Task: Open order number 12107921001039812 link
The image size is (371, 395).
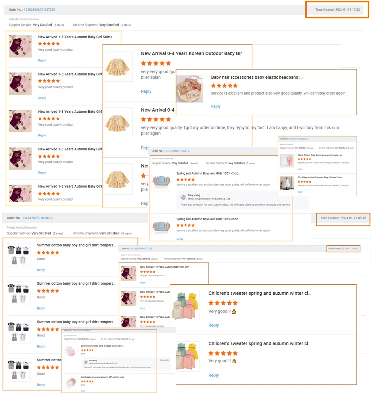Action: 177,151
